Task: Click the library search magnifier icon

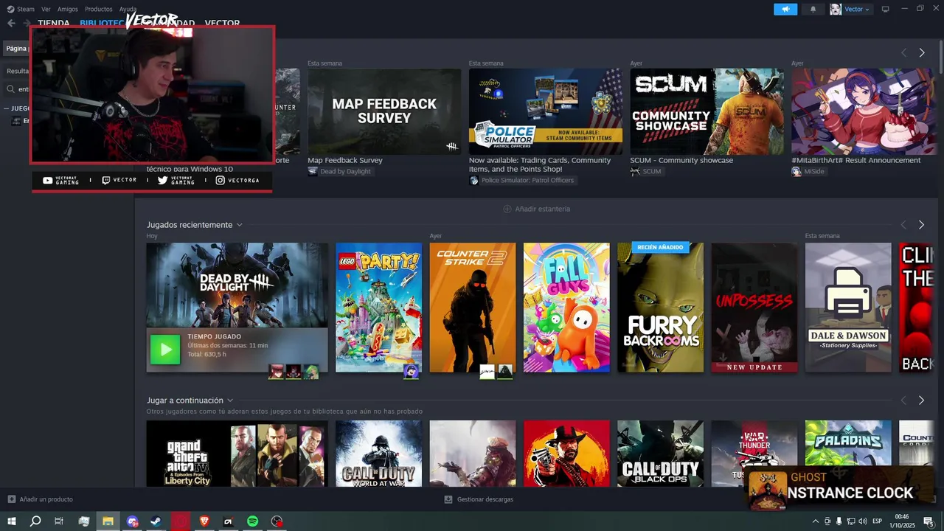Action: tap(11, 89)
